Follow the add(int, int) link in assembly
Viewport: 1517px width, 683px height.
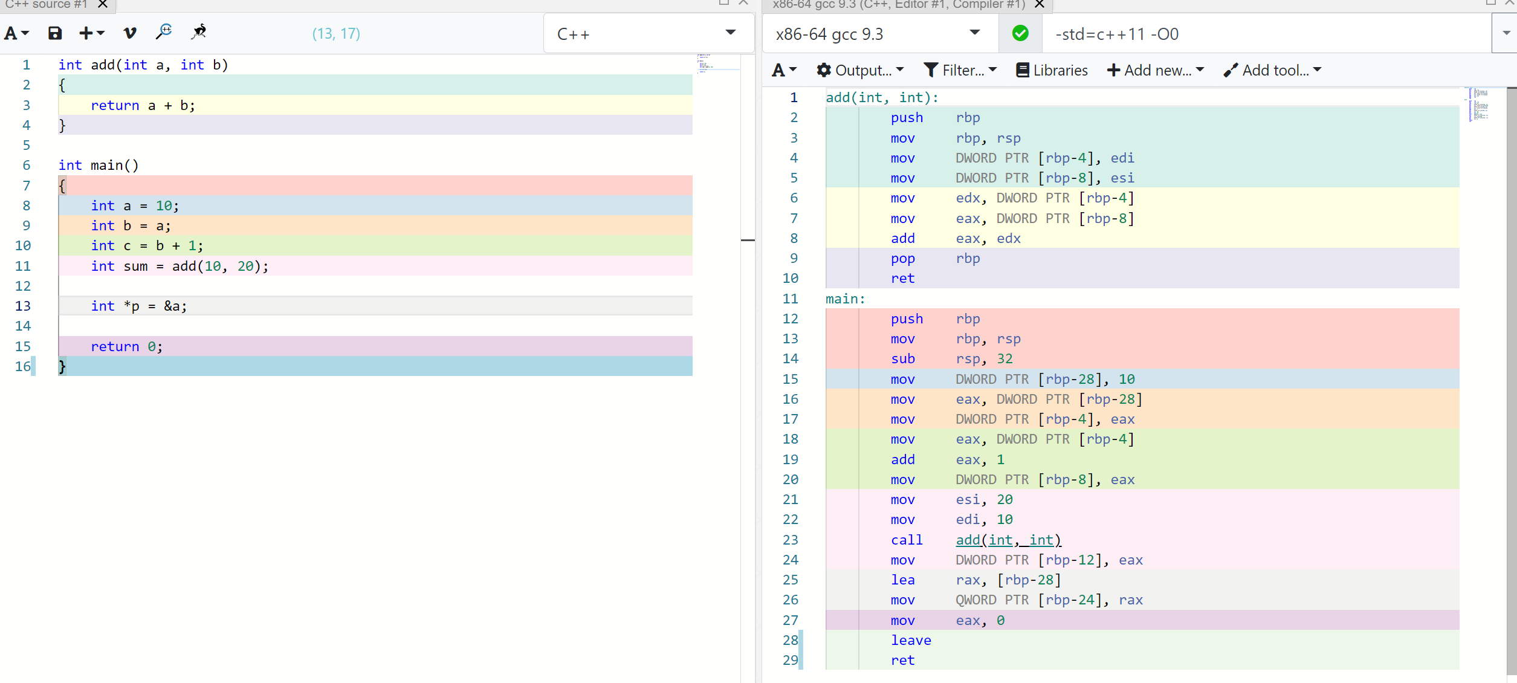pos(1008,540)
